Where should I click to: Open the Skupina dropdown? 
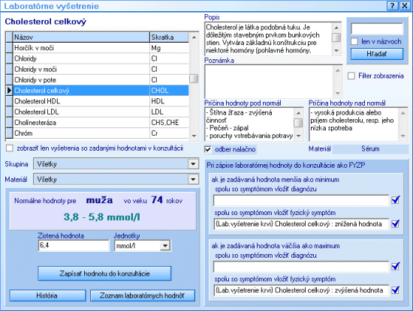point(193,164)
